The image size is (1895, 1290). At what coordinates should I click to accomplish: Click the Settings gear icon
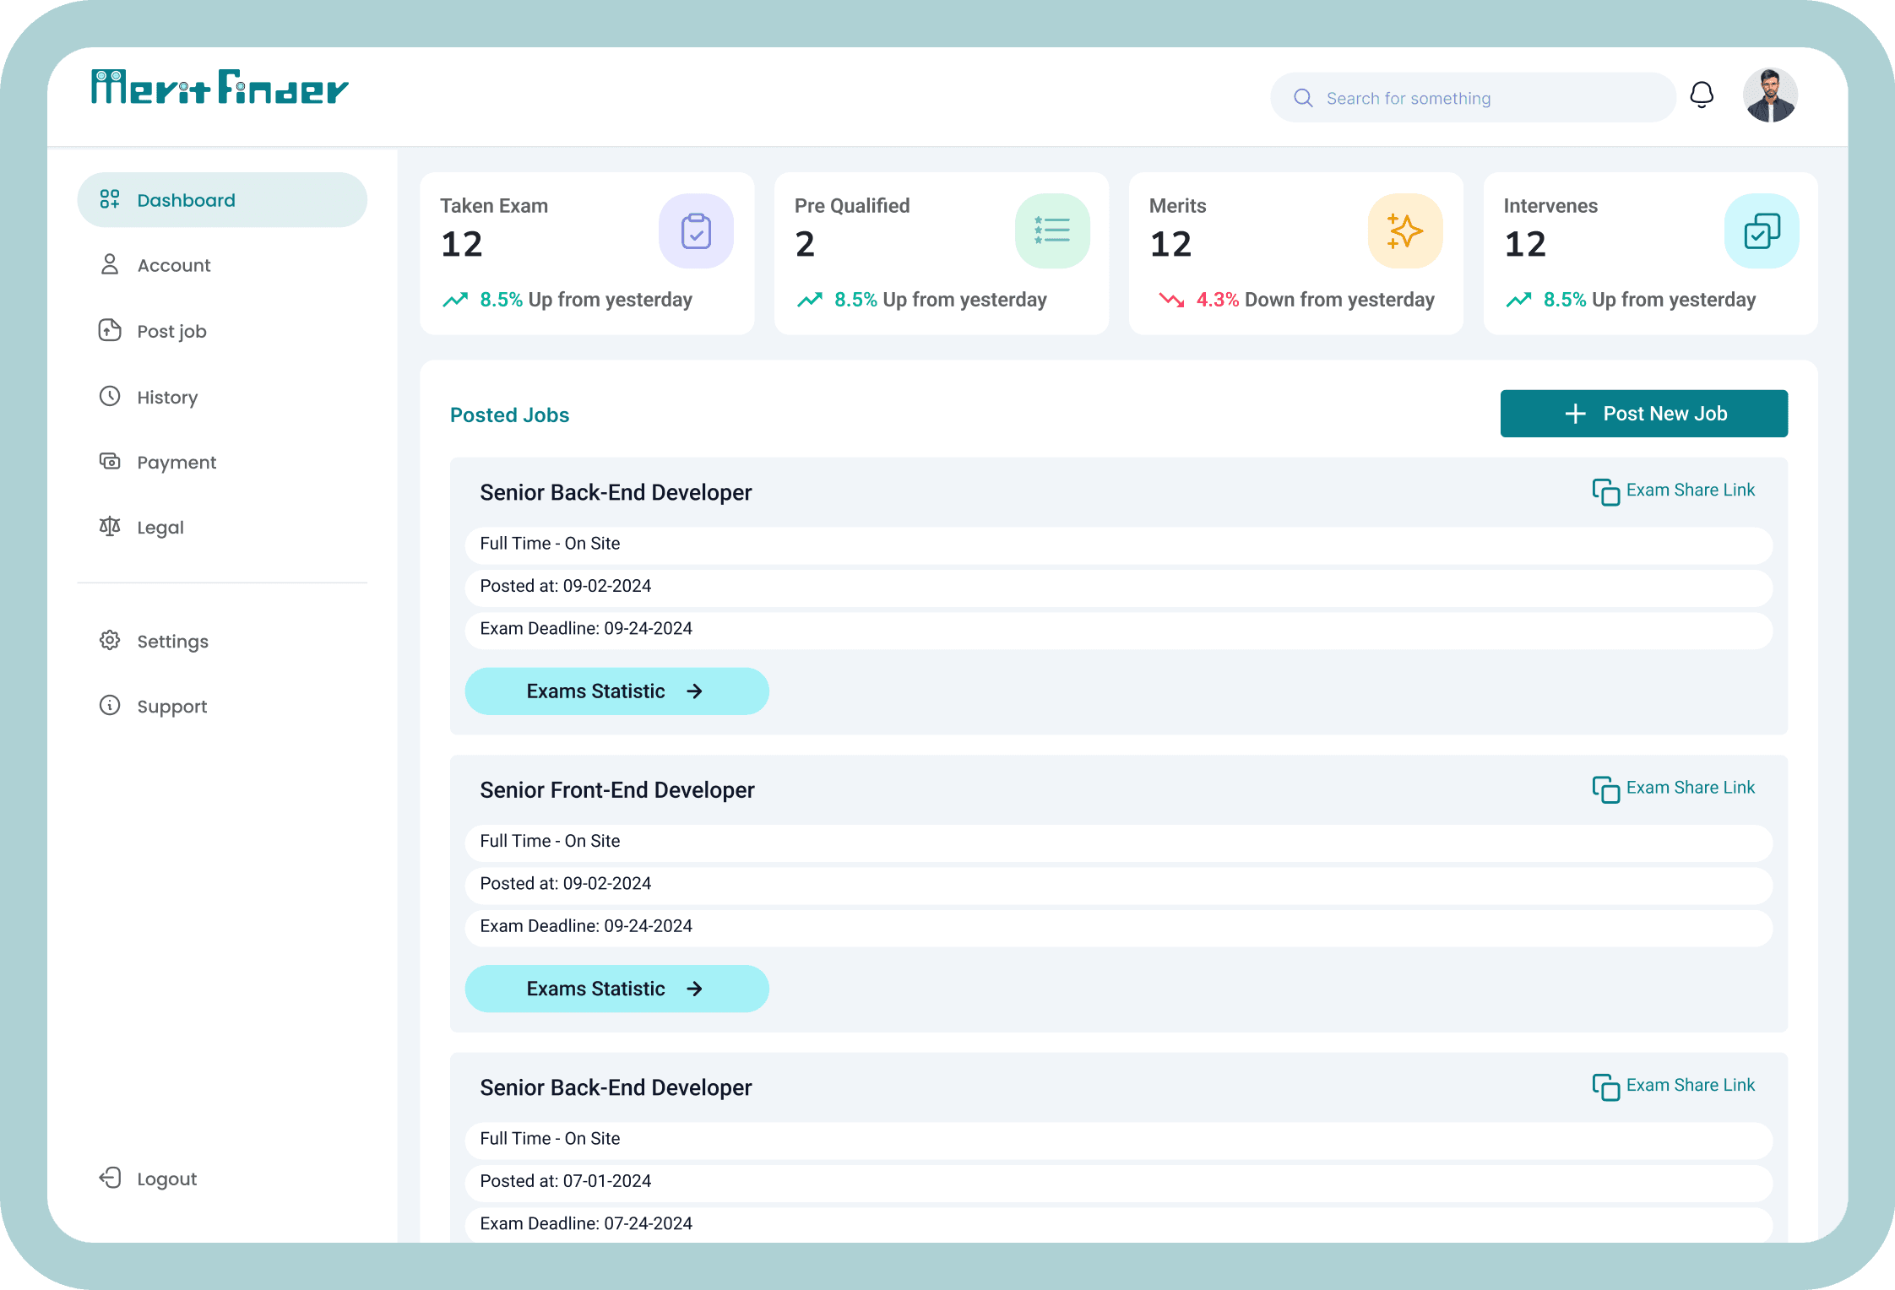[110, 640]
